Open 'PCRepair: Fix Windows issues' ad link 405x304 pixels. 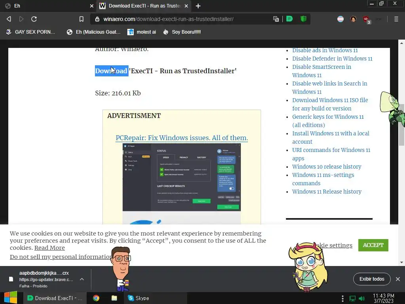coord(182,138)
